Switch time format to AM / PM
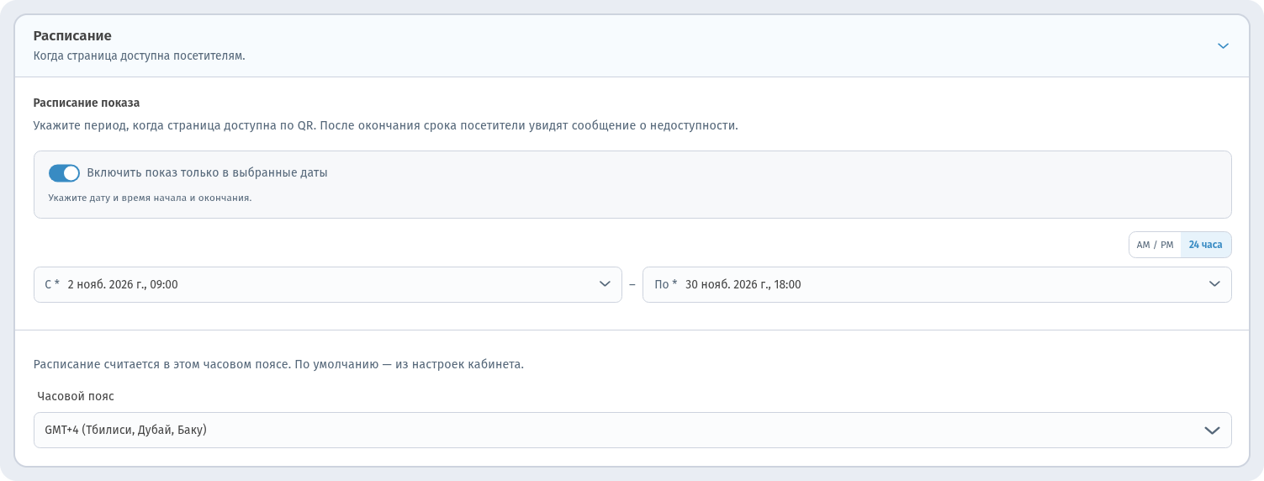This screenshot has width=1264, height=481. (1155, 245)
